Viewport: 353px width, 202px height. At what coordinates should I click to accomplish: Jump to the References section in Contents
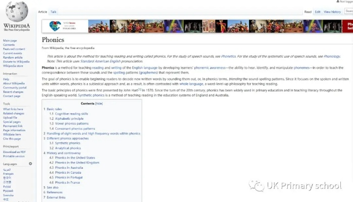pyautogui.click(x=55, y=192)
